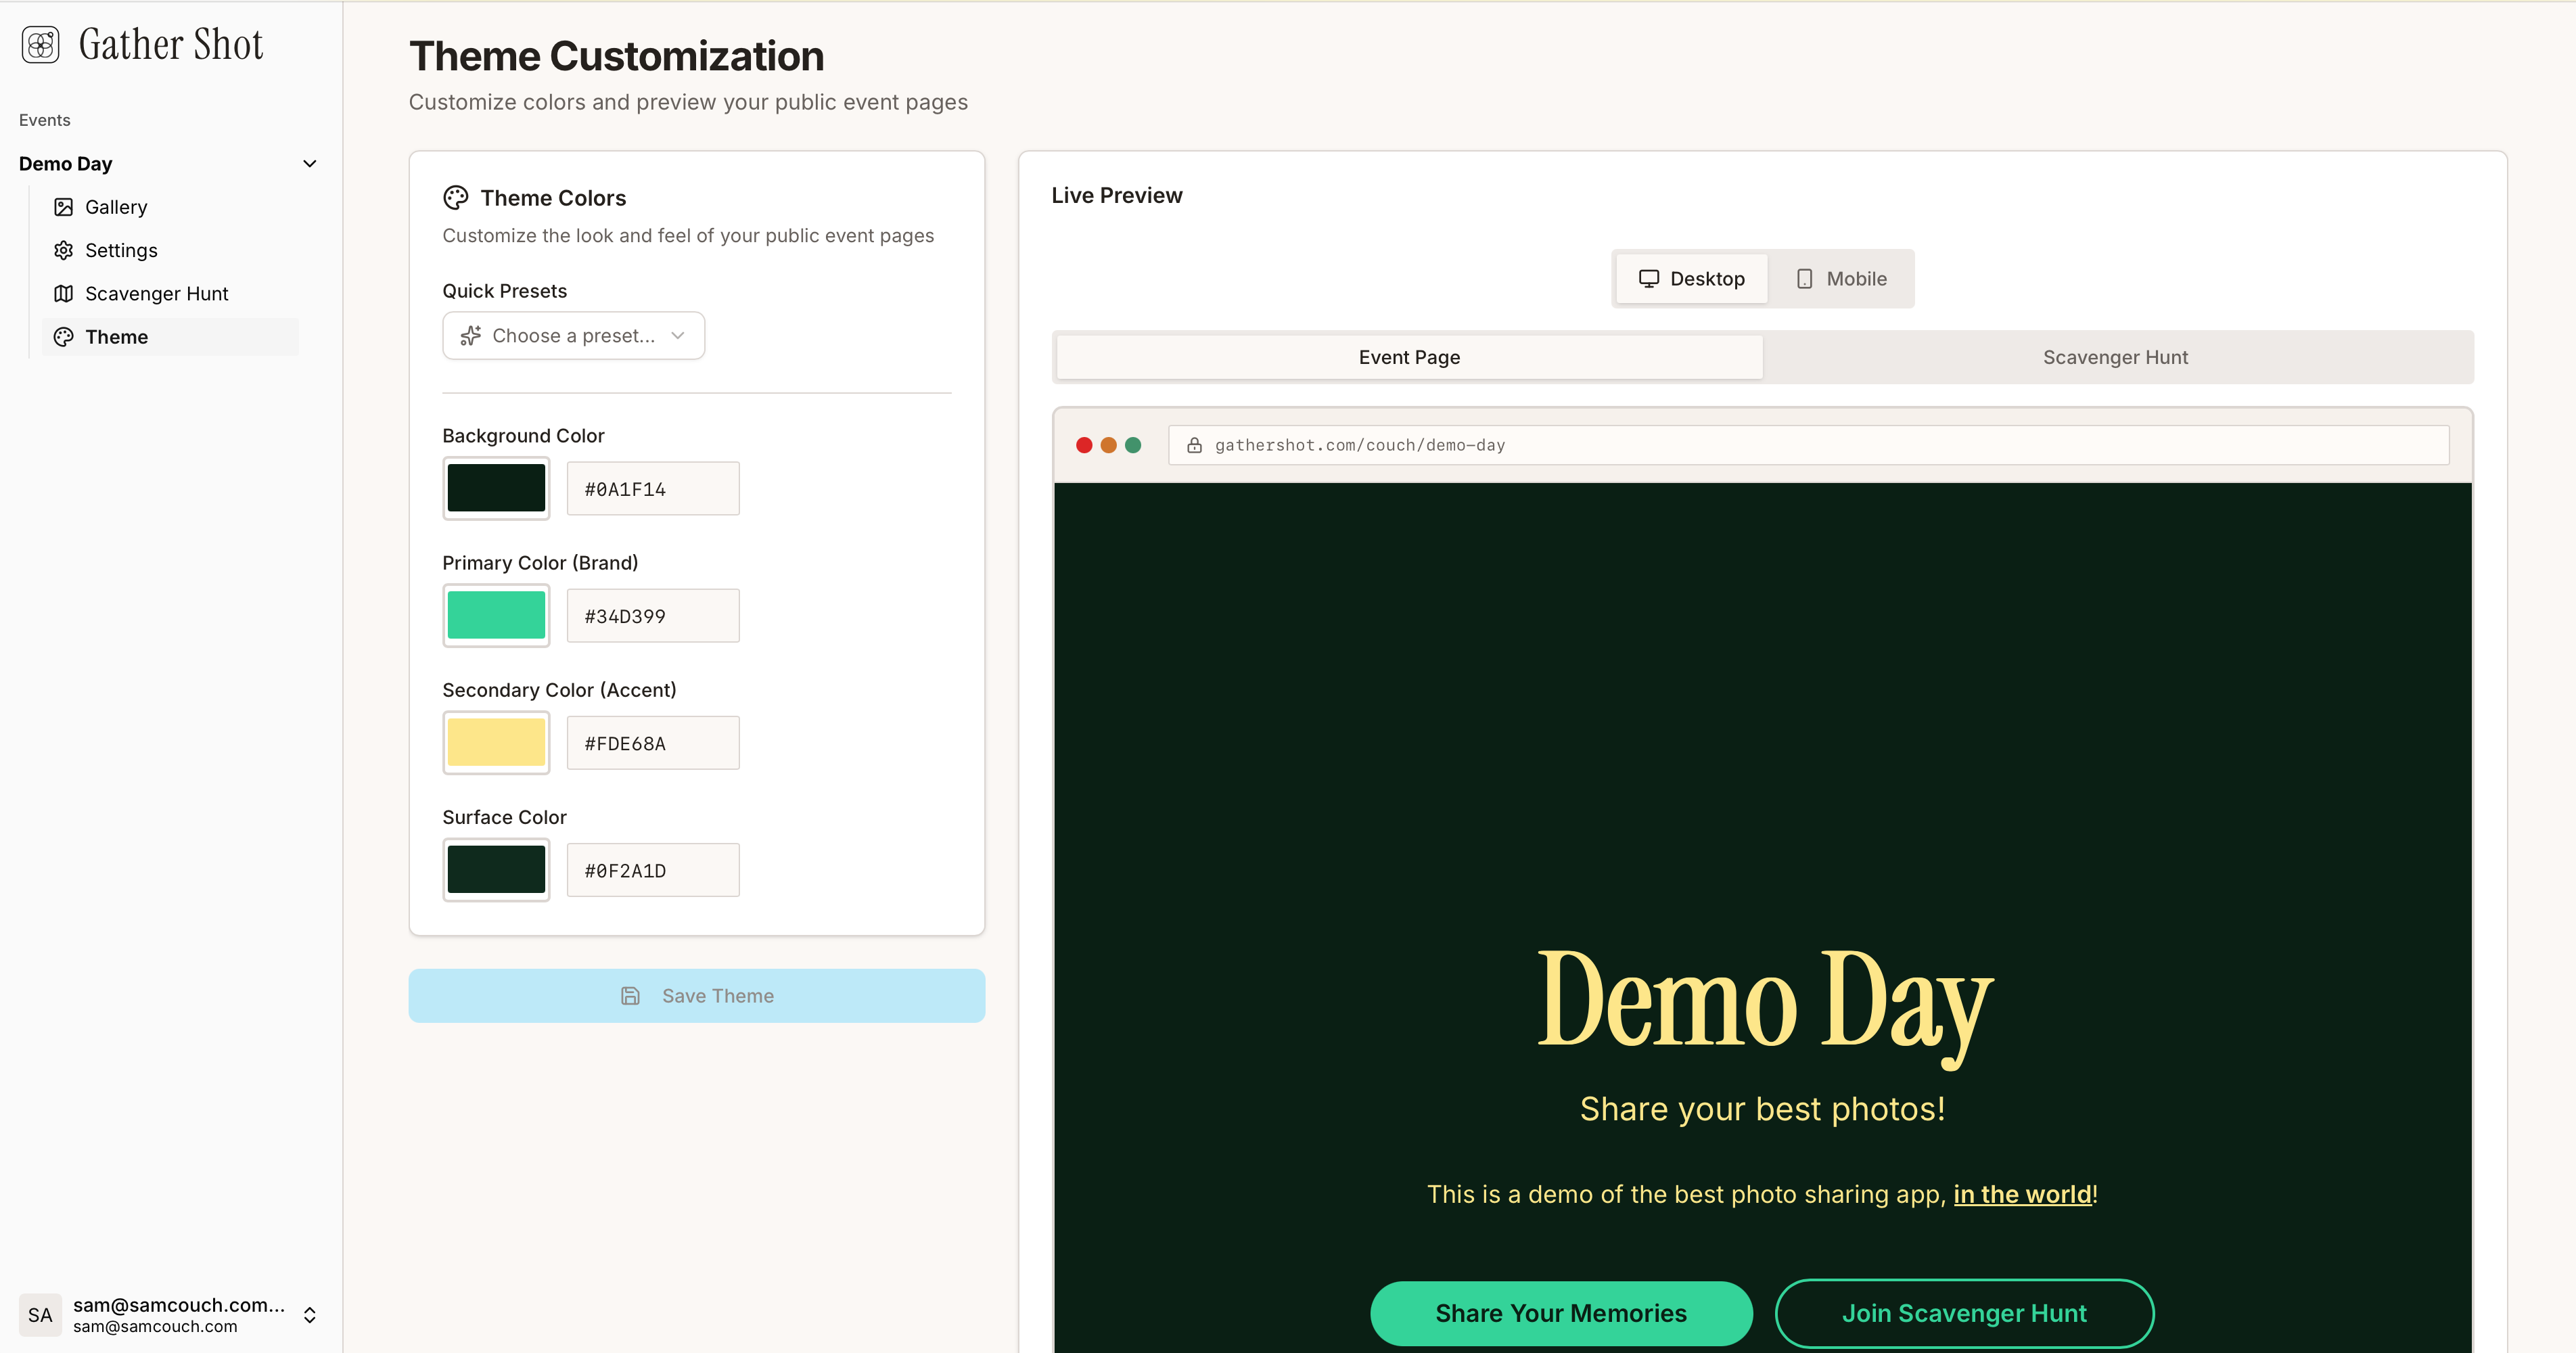Select Scavenger Hunt in the sidebar
This screenshot has height=1353, width=2576.
[156, 293]
